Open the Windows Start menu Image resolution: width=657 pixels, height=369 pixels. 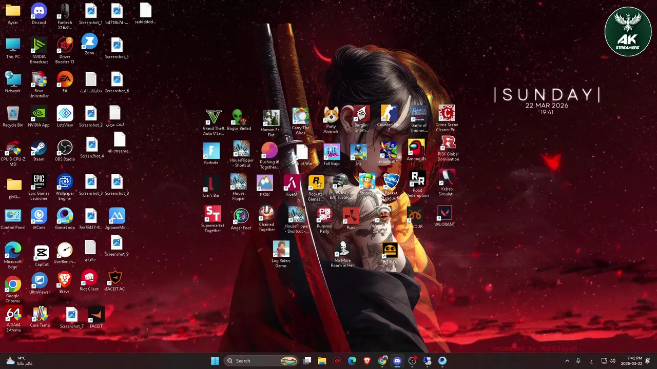215,361
